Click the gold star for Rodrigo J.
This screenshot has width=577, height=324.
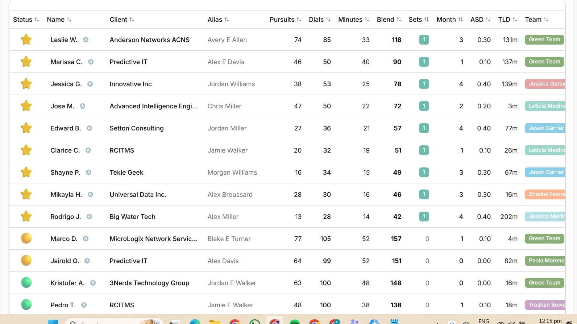tap(26, 216)
